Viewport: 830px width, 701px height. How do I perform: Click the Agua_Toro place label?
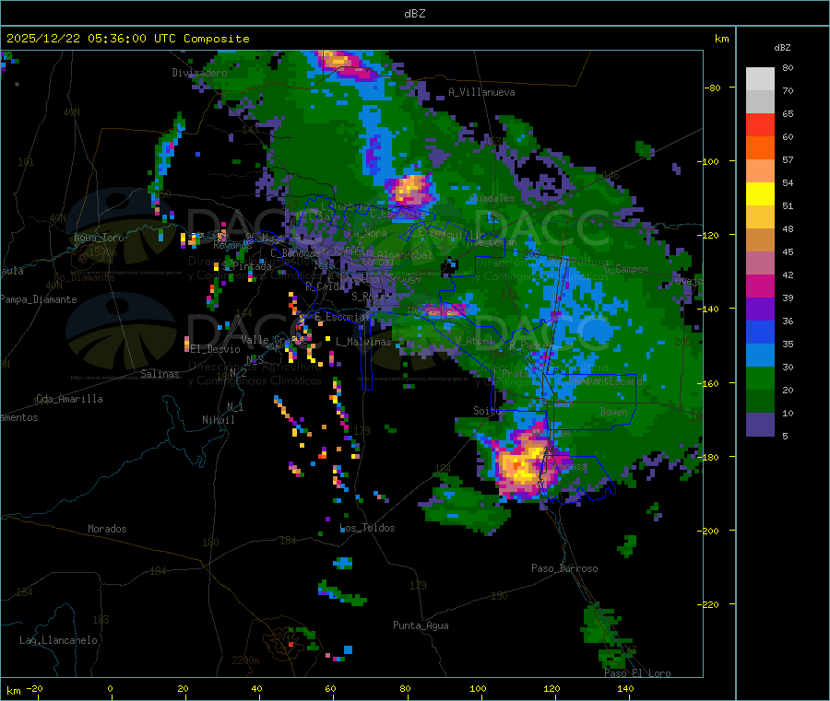click(99, 238)
